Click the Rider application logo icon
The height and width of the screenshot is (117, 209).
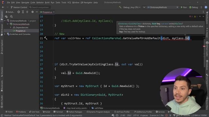(x=3, y=2)
